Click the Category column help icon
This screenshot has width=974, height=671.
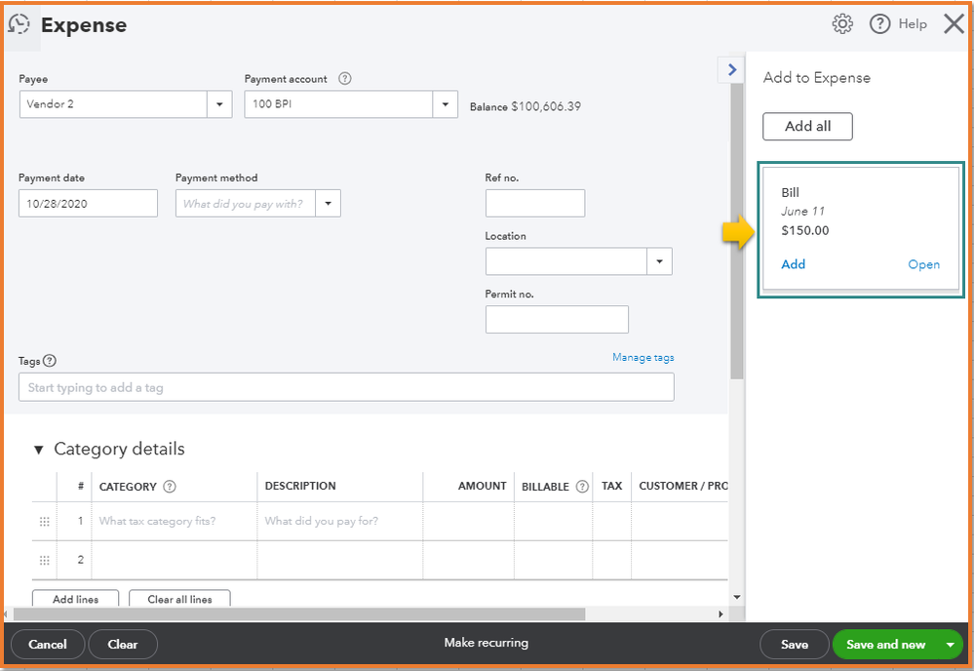point(170,487)
